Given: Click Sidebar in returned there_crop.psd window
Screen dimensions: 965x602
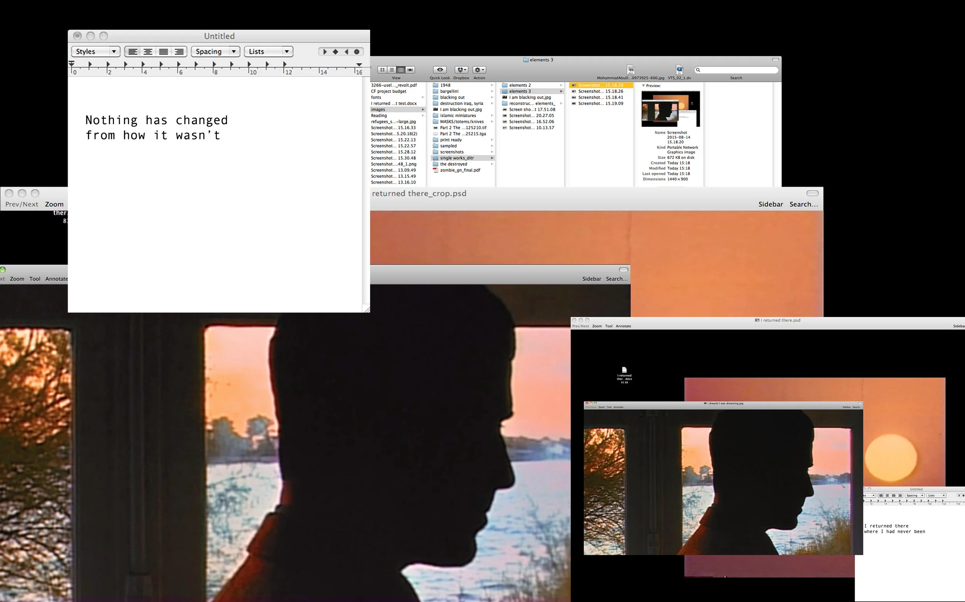Looking at the screenshot, I should click(x=770, y=204).
